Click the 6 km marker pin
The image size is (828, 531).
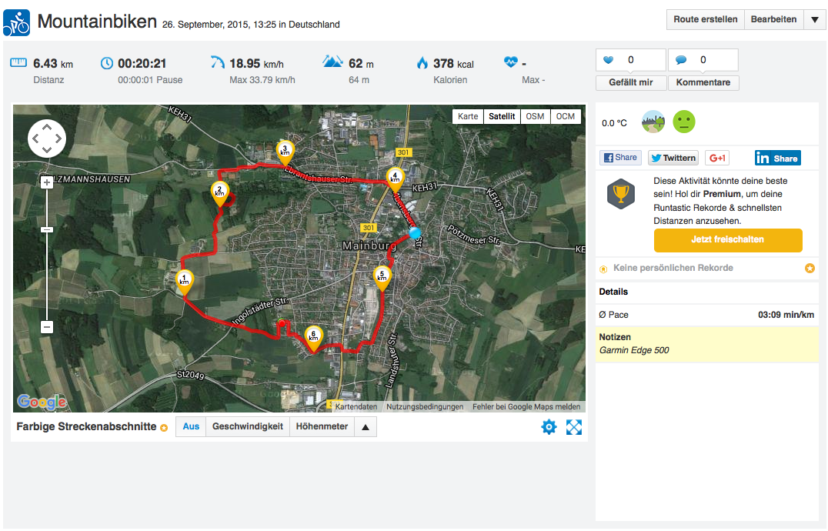pos(314,338)
